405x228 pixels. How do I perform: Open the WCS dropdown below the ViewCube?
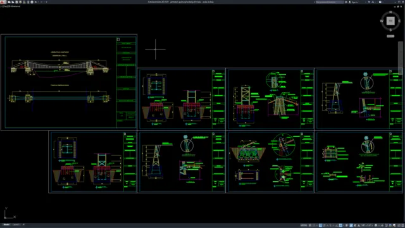click(x=390, y=36)
